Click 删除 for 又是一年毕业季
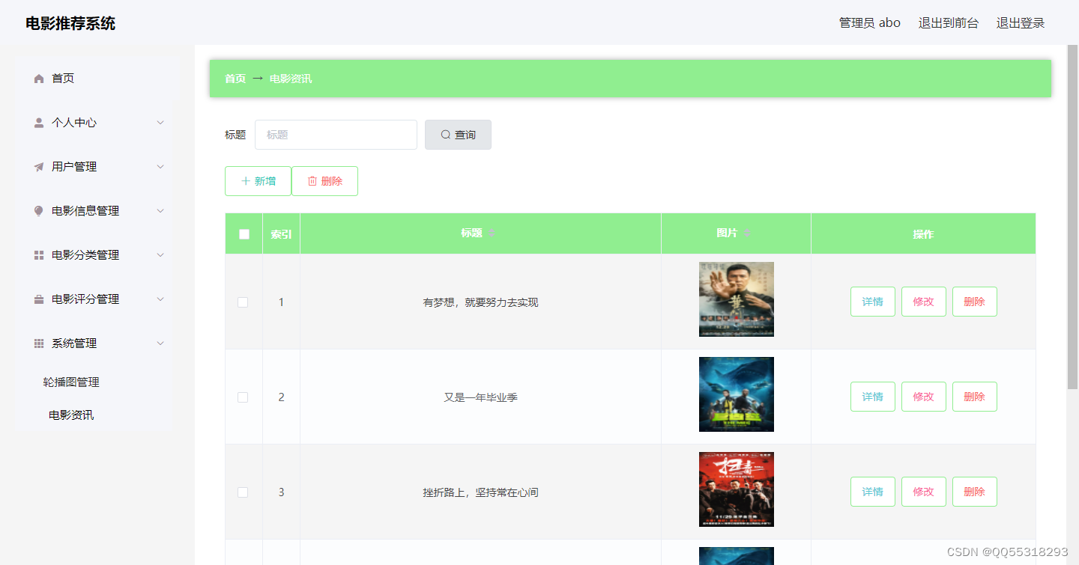The image size is (1079, 565). pyautogui.click(x=975, y=397)
